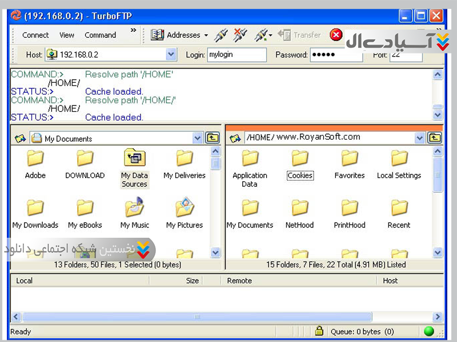Click the first connect plug icon
The width and height of the screenshot is (457, 342).
click(221, 35)
